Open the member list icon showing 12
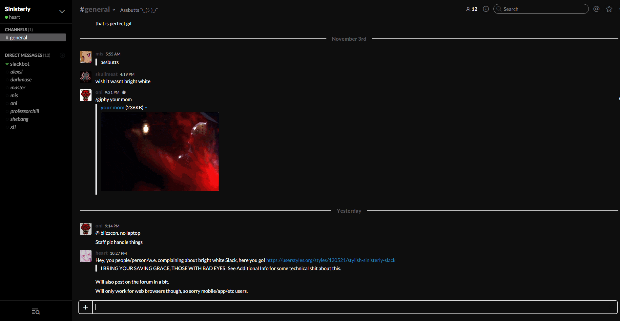 471,9
